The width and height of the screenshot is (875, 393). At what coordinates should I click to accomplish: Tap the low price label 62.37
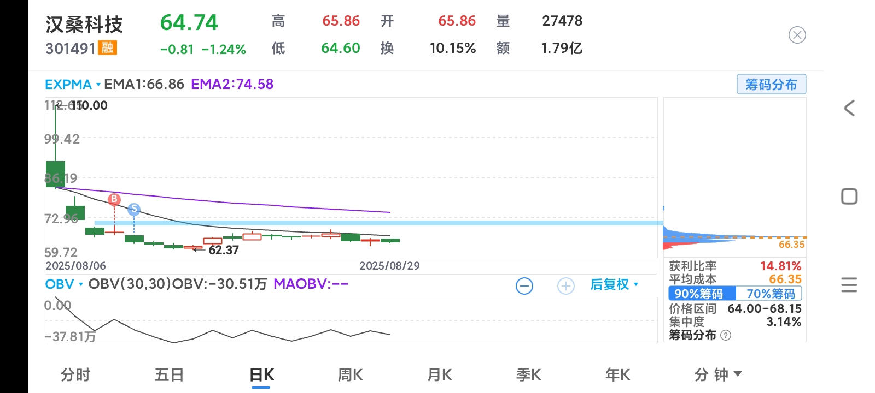(224, 250)
